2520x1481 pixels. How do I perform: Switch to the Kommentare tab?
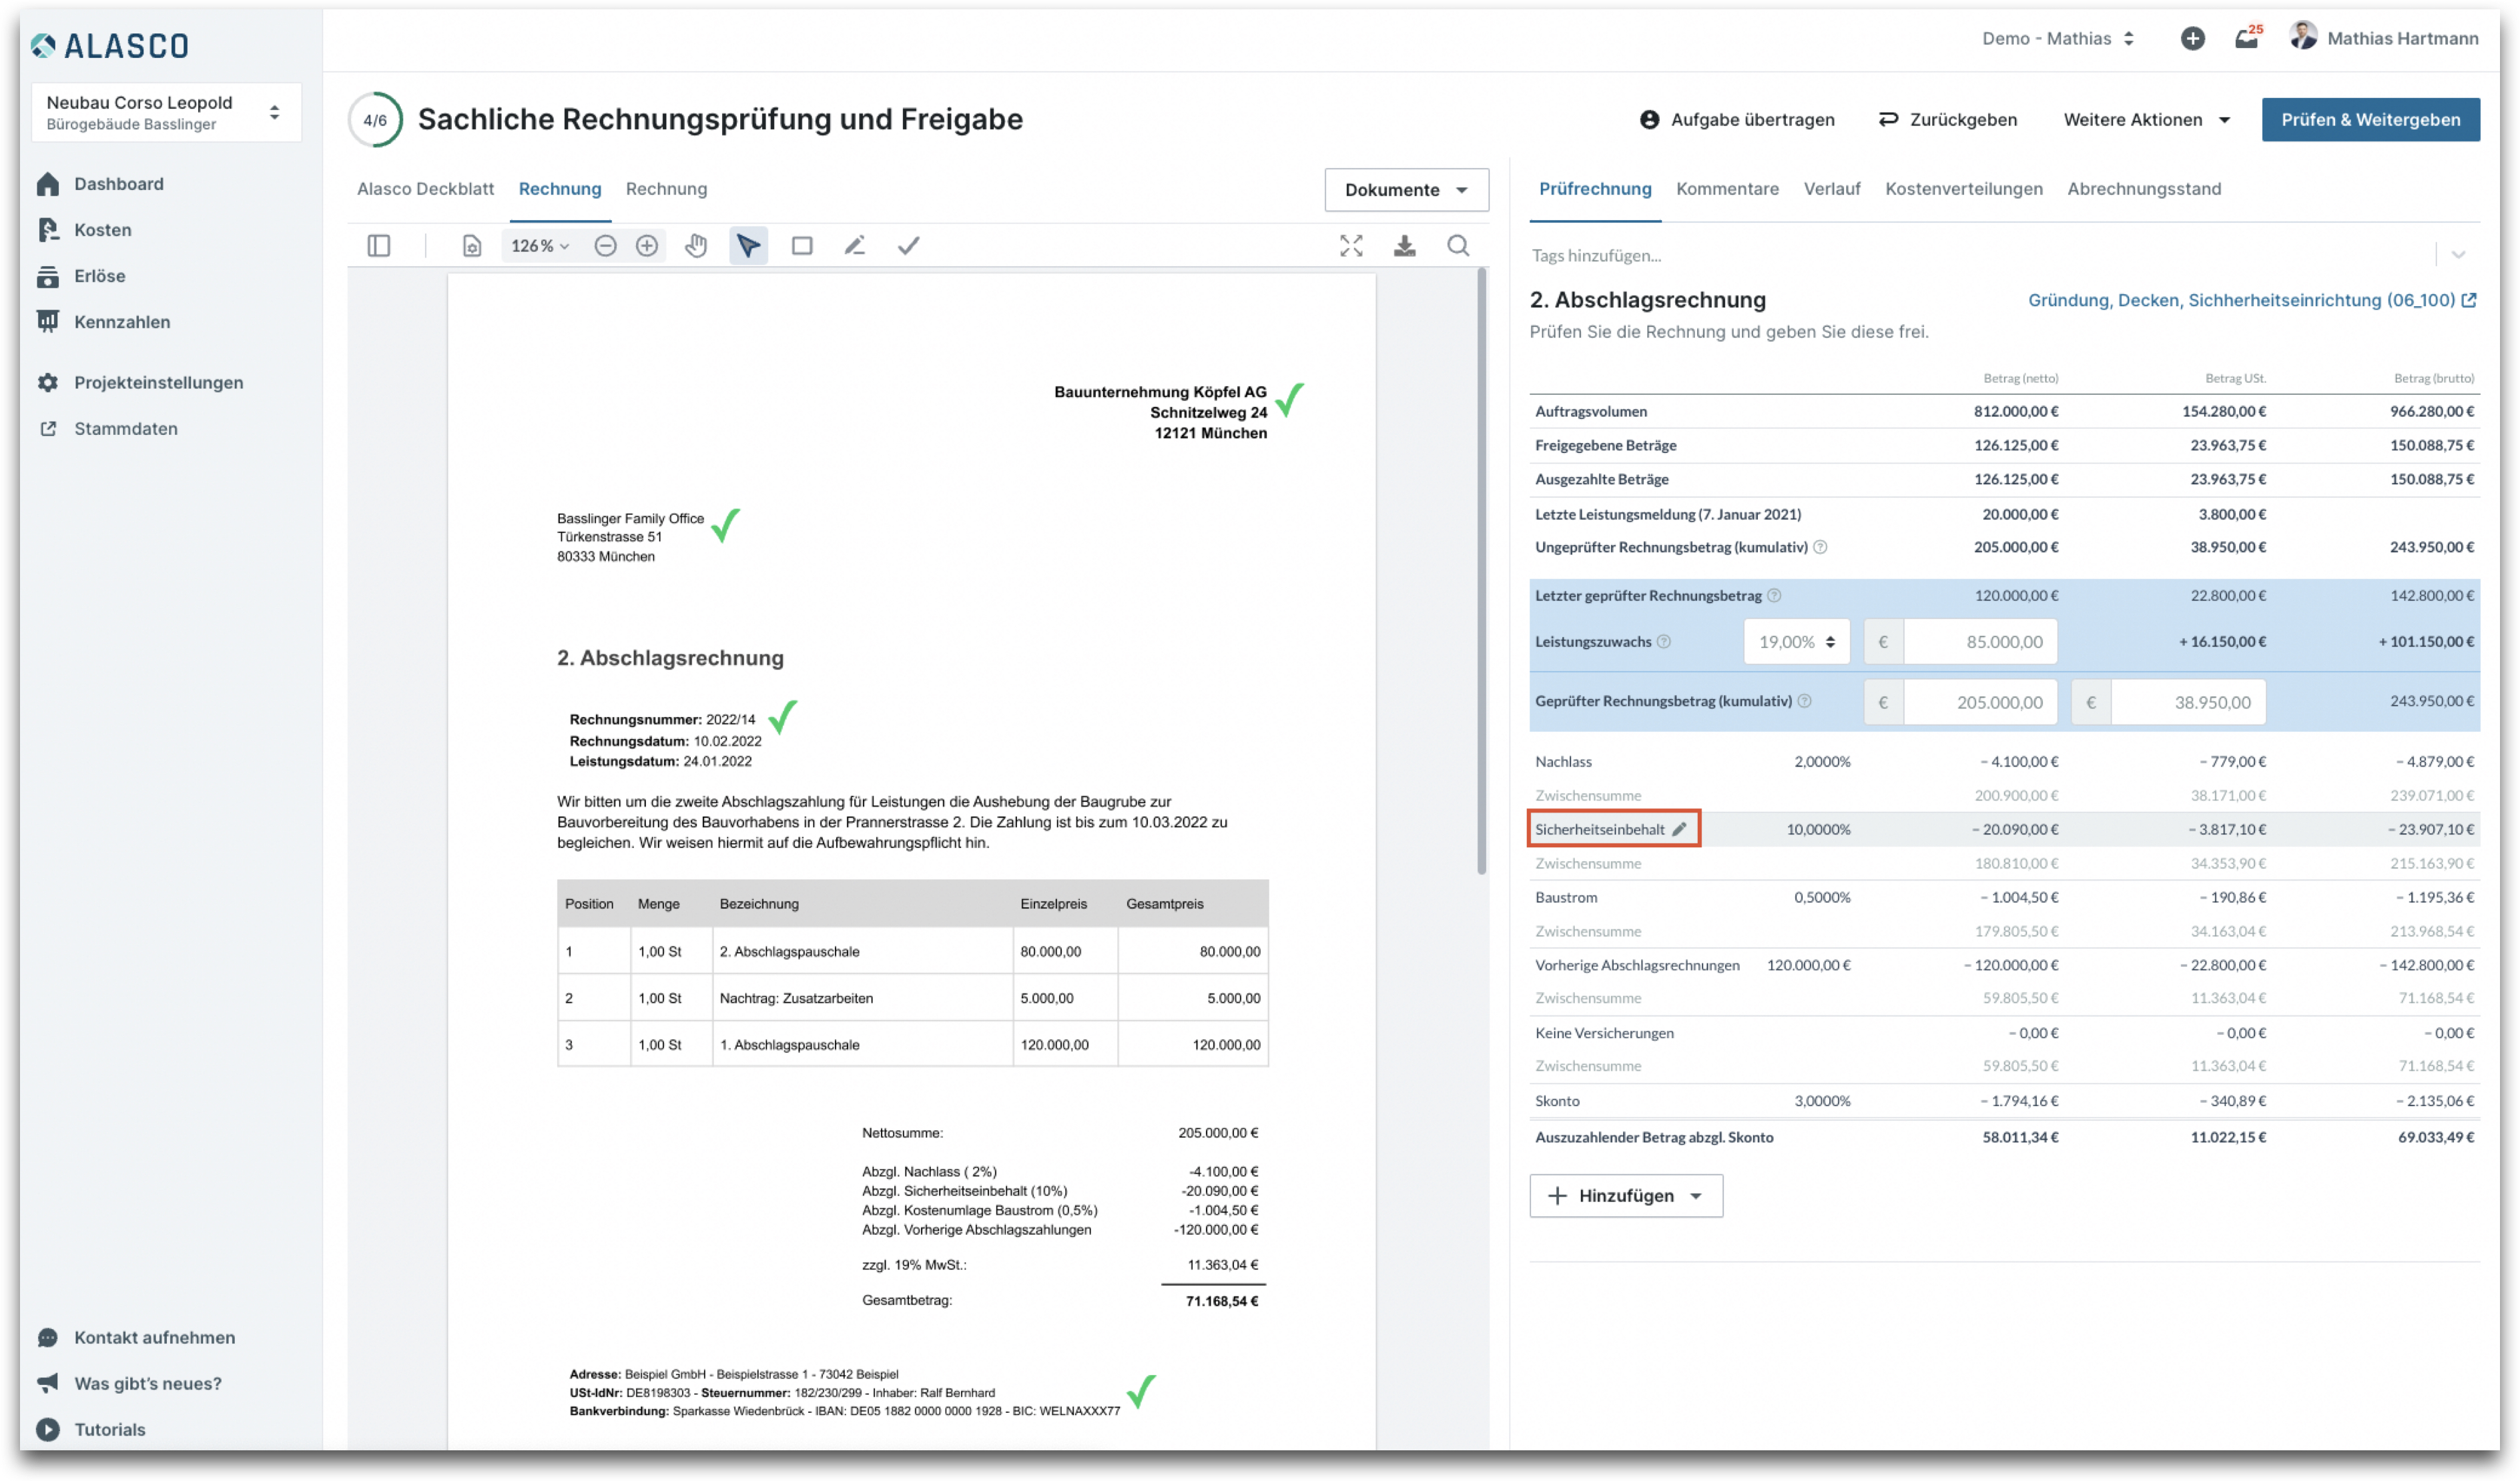[1727, 189]
